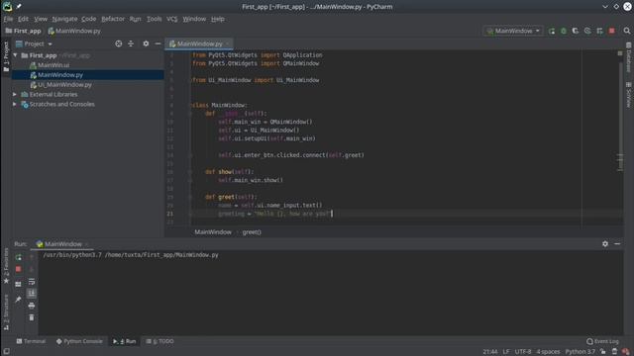634x356 pixels.
Task: Toggle scroll to end in the Run console
Action: coord(32,294)
